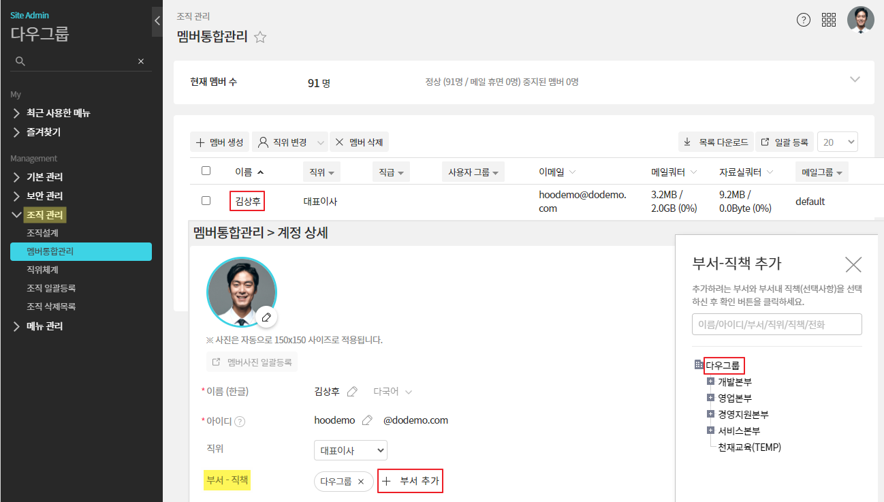Open 조직설계 in the sidebar
Viewport: 884px width, 502px height.
(x=42, y=233)
